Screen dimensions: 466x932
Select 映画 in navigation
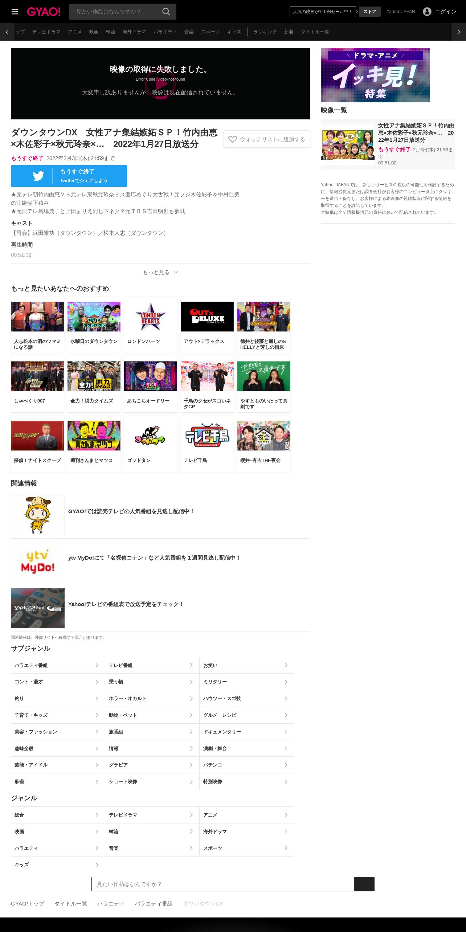click(x=94, y=32)
